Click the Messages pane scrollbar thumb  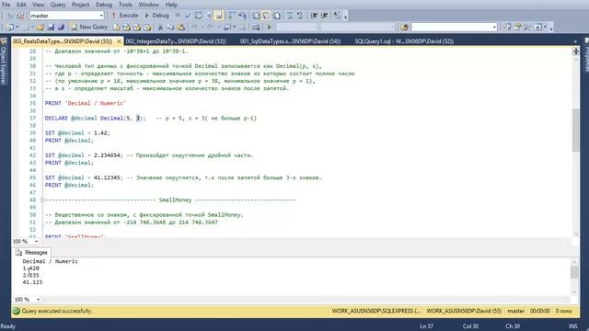(x=574, y=272)
